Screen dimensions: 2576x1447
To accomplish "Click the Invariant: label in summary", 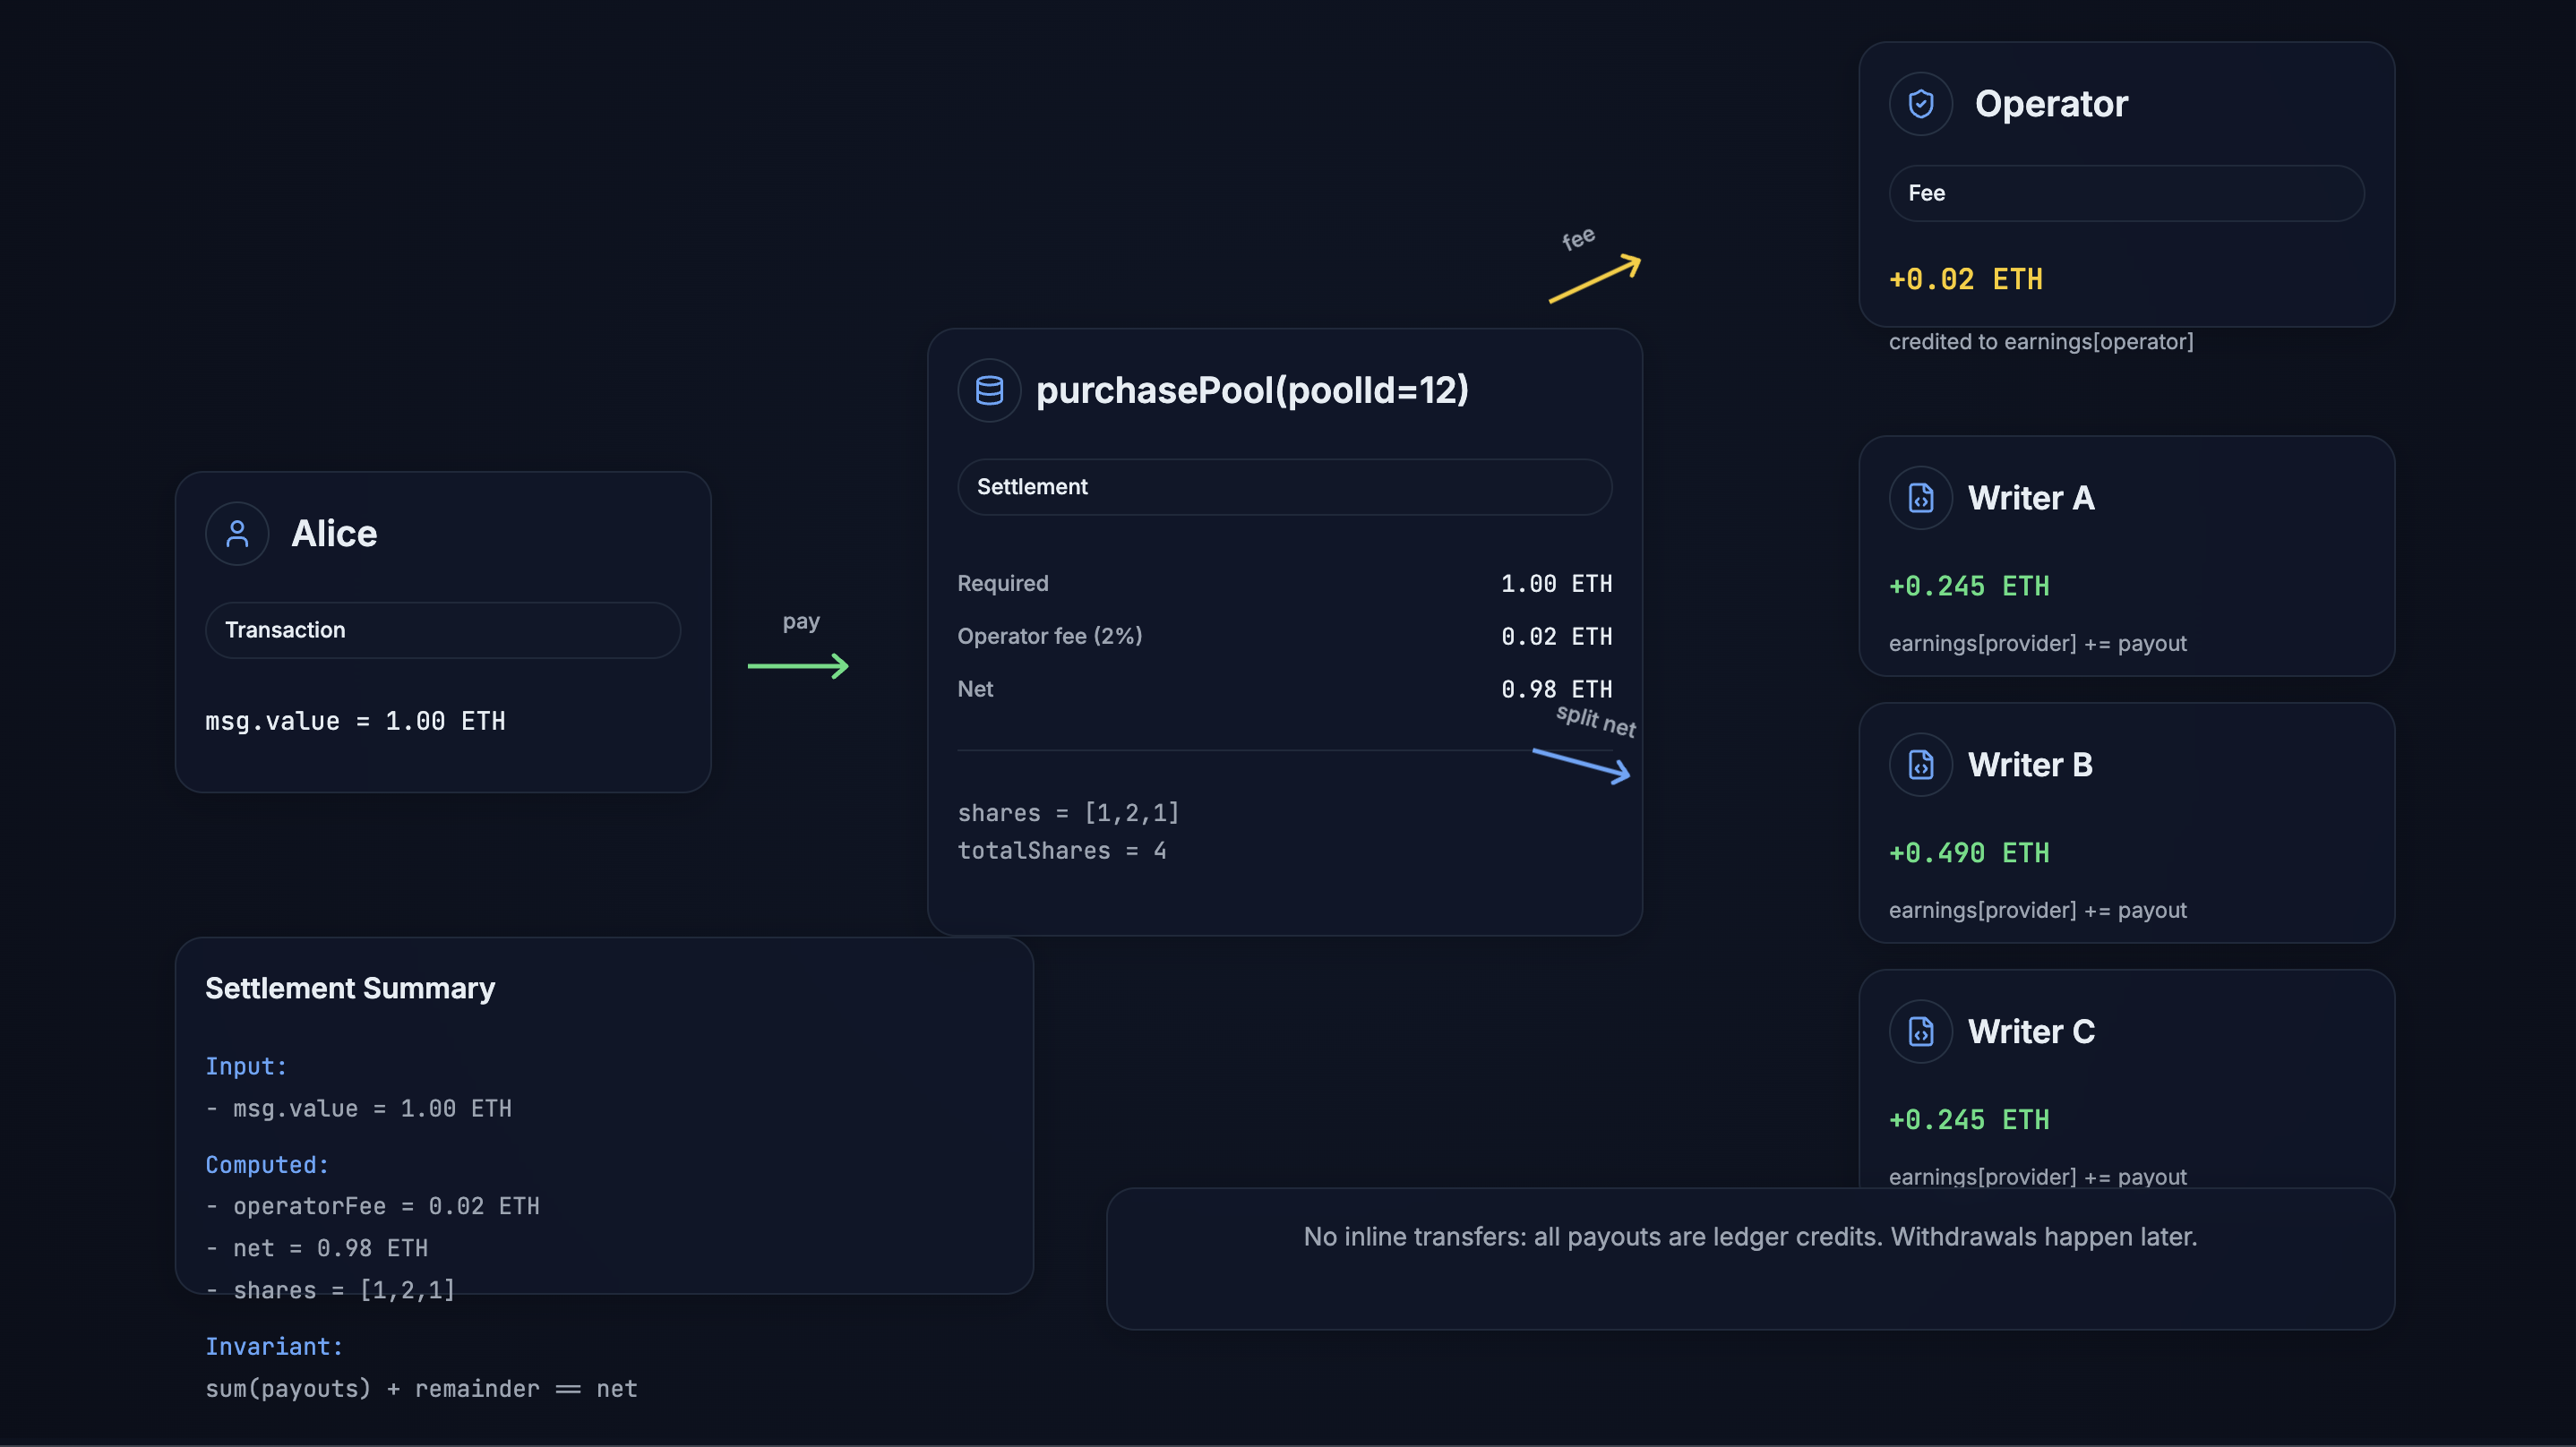I will [274, 1346].
